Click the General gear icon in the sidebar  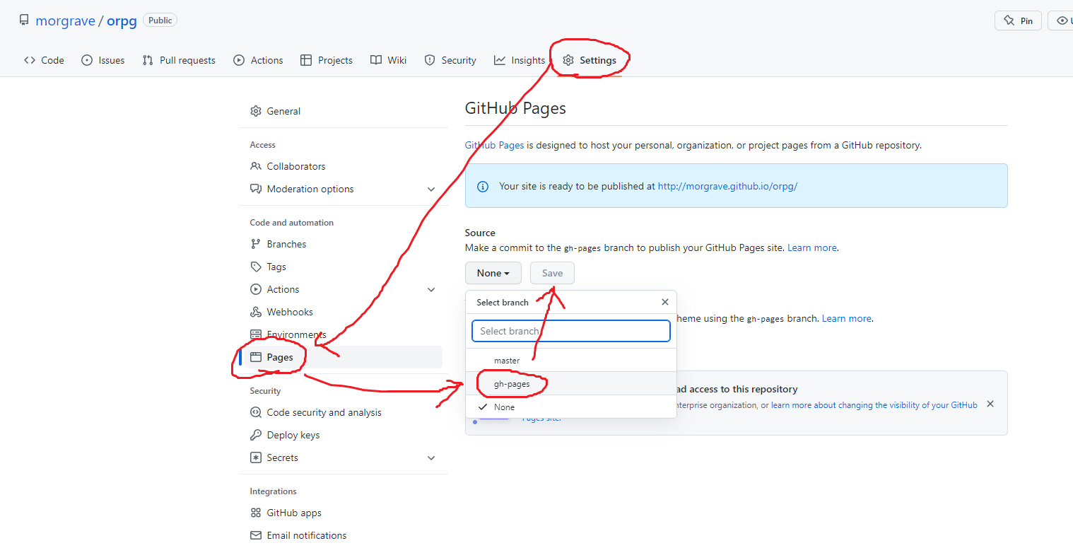pos(256,111)
